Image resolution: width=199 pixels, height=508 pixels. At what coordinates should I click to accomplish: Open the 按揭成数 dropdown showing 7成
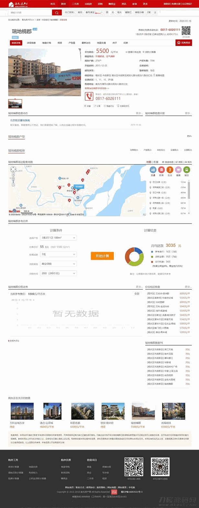[58, 254]
